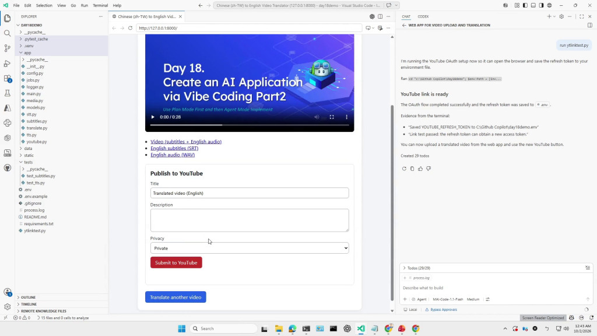Open the Search view in the activity bar
This screenshot has width=597, height=336.
coord(7,33)
